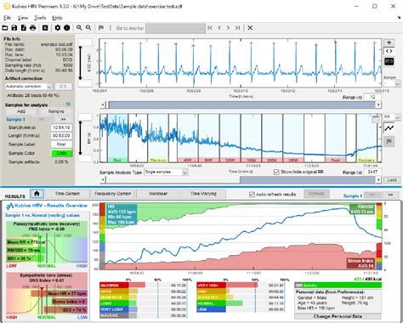This screenshot has width=403, height=323.
Task: Open the RR data type dropdown
Action: tap(392, 117)
